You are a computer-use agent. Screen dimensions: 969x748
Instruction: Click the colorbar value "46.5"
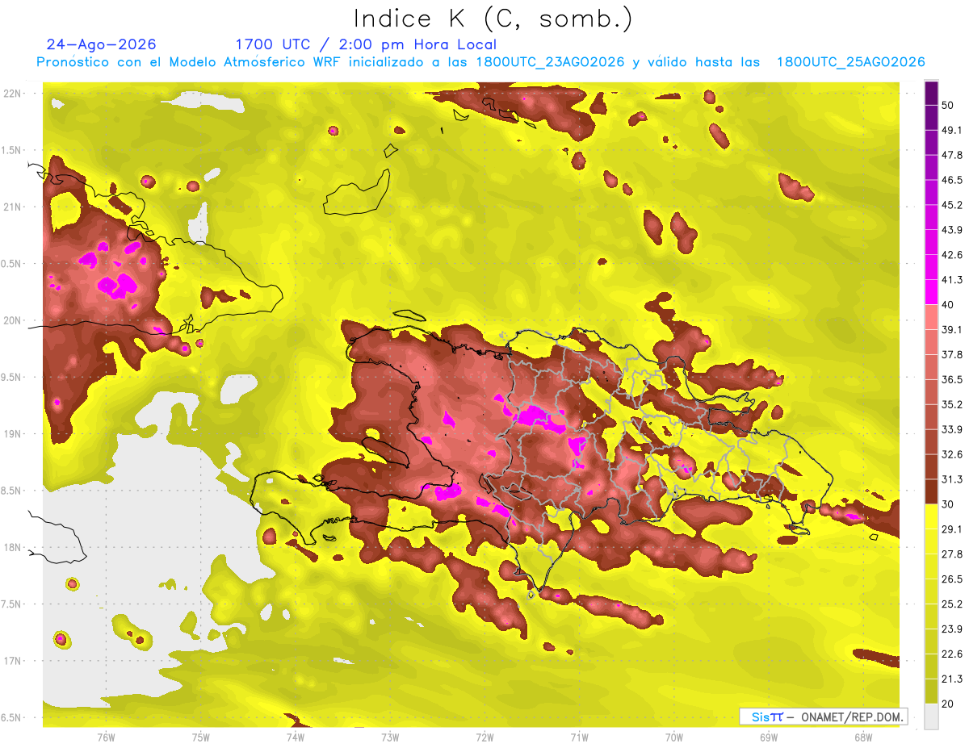pyautogui.click(x=952, y=180)
